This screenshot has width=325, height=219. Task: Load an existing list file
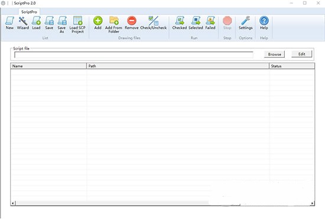point(36,23)
